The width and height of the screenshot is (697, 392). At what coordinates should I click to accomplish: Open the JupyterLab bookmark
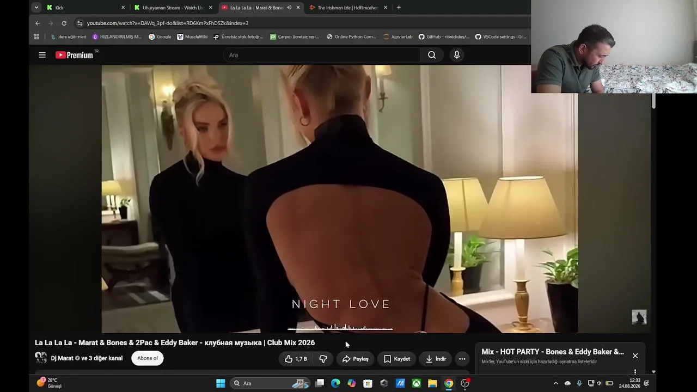(398, 37)
